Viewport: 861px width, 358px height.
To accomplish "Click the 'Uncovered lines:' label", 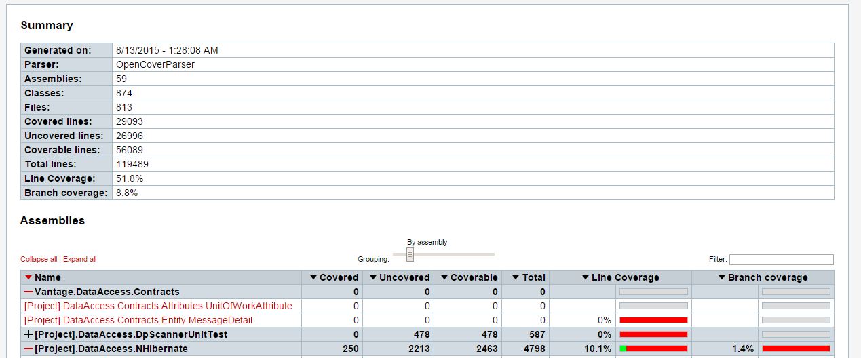I will (x=64, y=136).
